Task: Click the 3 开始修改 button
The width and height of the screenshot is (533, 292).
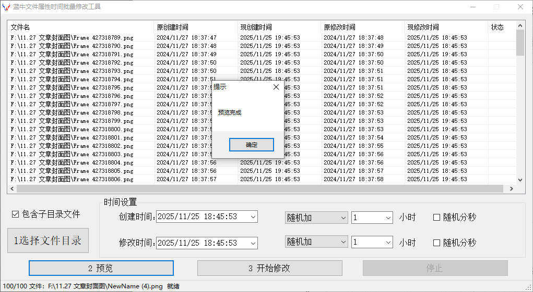Action: [269, 268]
